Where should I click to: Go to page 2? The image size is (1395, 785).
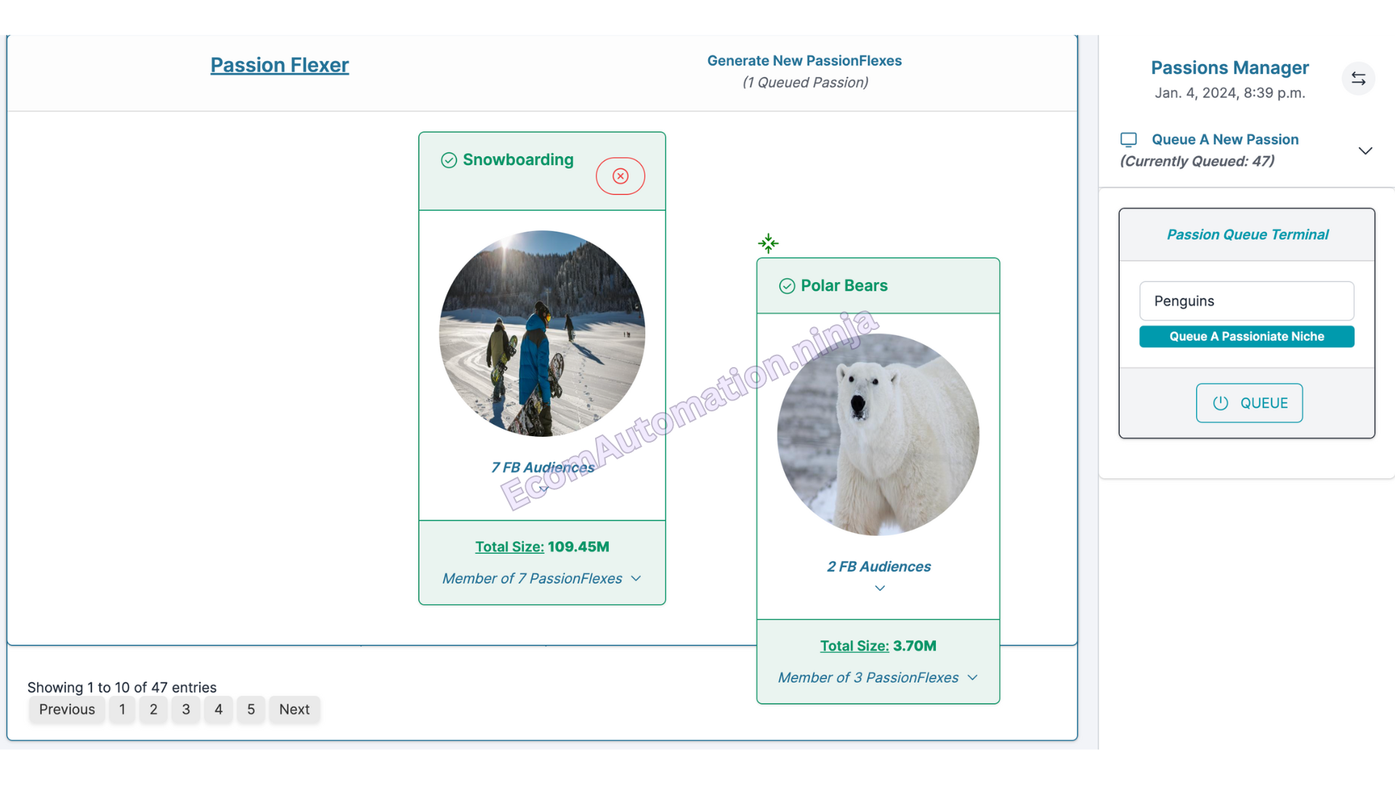(x=153, y=709)
